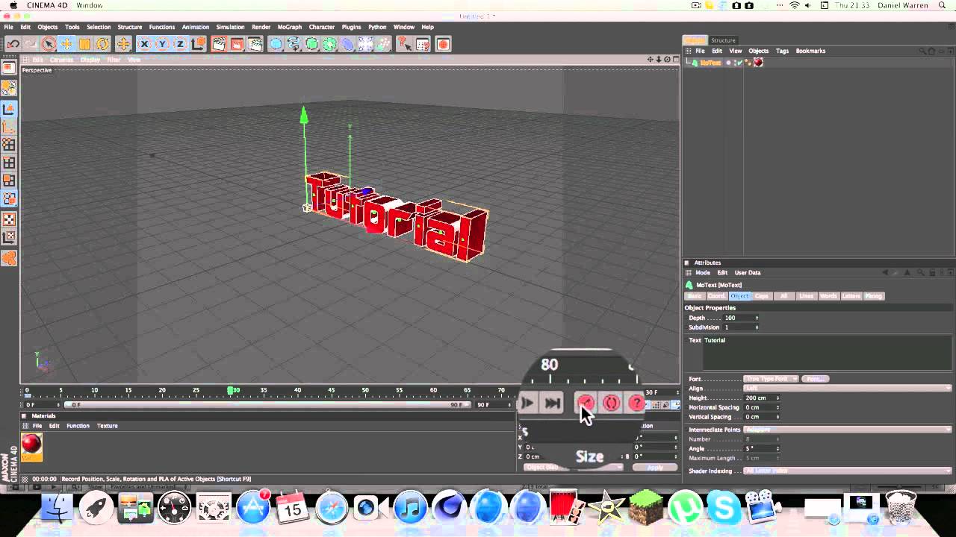Open Materials Texture menu
Image resolution: width=956 pixels, height=537 pixels.
[x=107, y=426]
